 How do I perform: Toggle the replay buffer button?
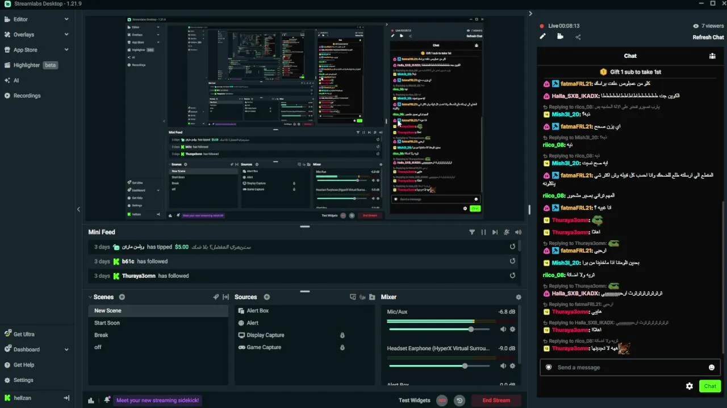click(x=459, y=401)
